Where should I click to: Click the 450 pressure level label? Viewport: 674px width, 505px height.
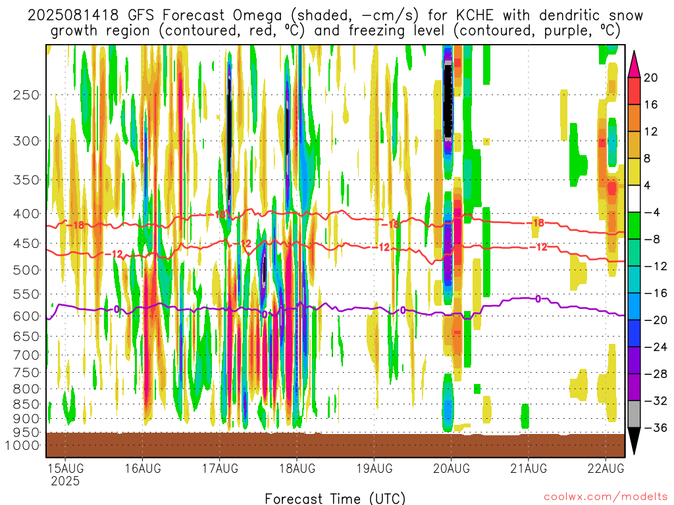[x=26, y=243]
